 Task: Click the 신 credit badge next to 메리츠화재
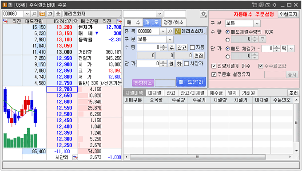pos(178,31)
